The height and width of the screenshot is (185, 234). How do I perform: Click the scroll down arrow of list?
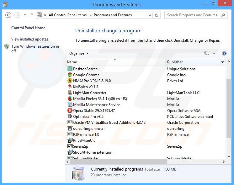[229, 156]
